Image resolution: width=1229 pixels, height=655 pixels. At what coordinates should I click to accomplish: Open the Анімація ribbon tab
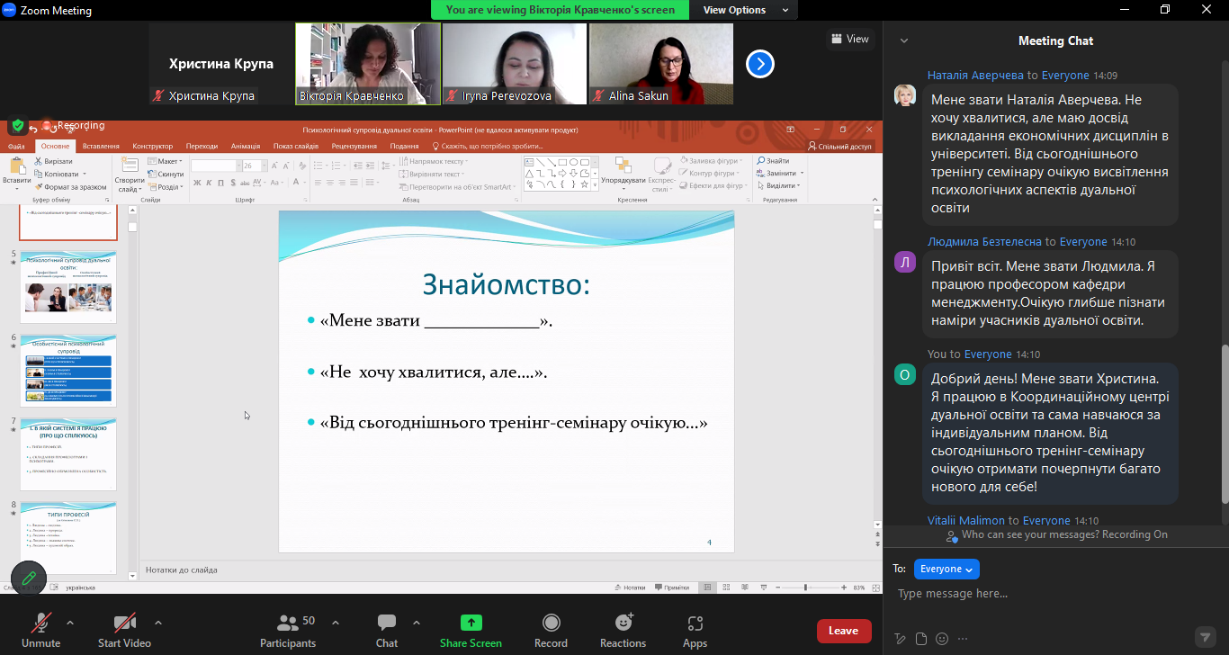(x=245, y=146)
